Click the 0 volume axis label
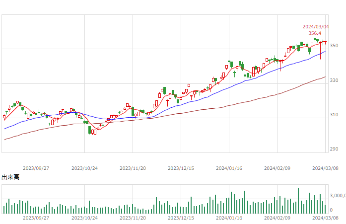 tap(331, 210)
